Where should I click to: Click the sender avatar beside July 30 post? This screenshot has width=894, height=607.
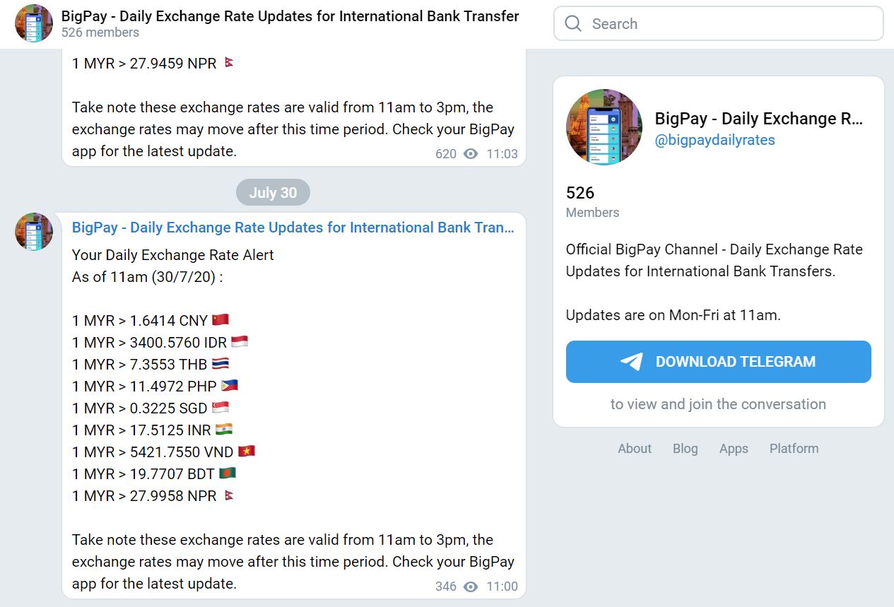coord(34,232)
